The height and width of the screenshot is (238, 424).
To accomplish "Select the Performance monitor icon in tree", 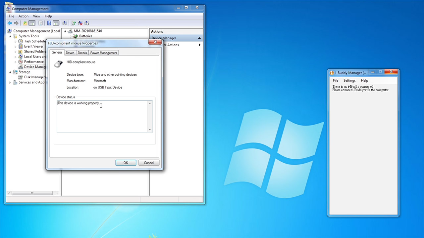I will [x=21, y=62].
